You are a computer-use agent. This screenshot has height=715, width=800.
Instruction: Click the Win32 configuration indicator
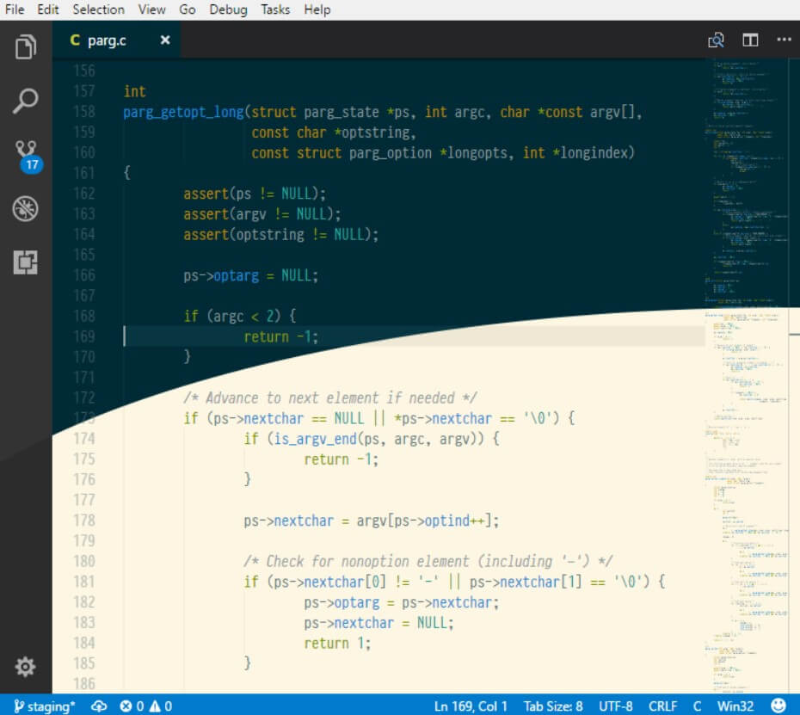click(x=735, y=706)
